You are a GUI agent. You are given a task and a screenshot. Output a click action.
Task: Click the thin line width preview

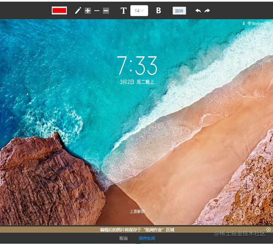click(x=97, y=11)
